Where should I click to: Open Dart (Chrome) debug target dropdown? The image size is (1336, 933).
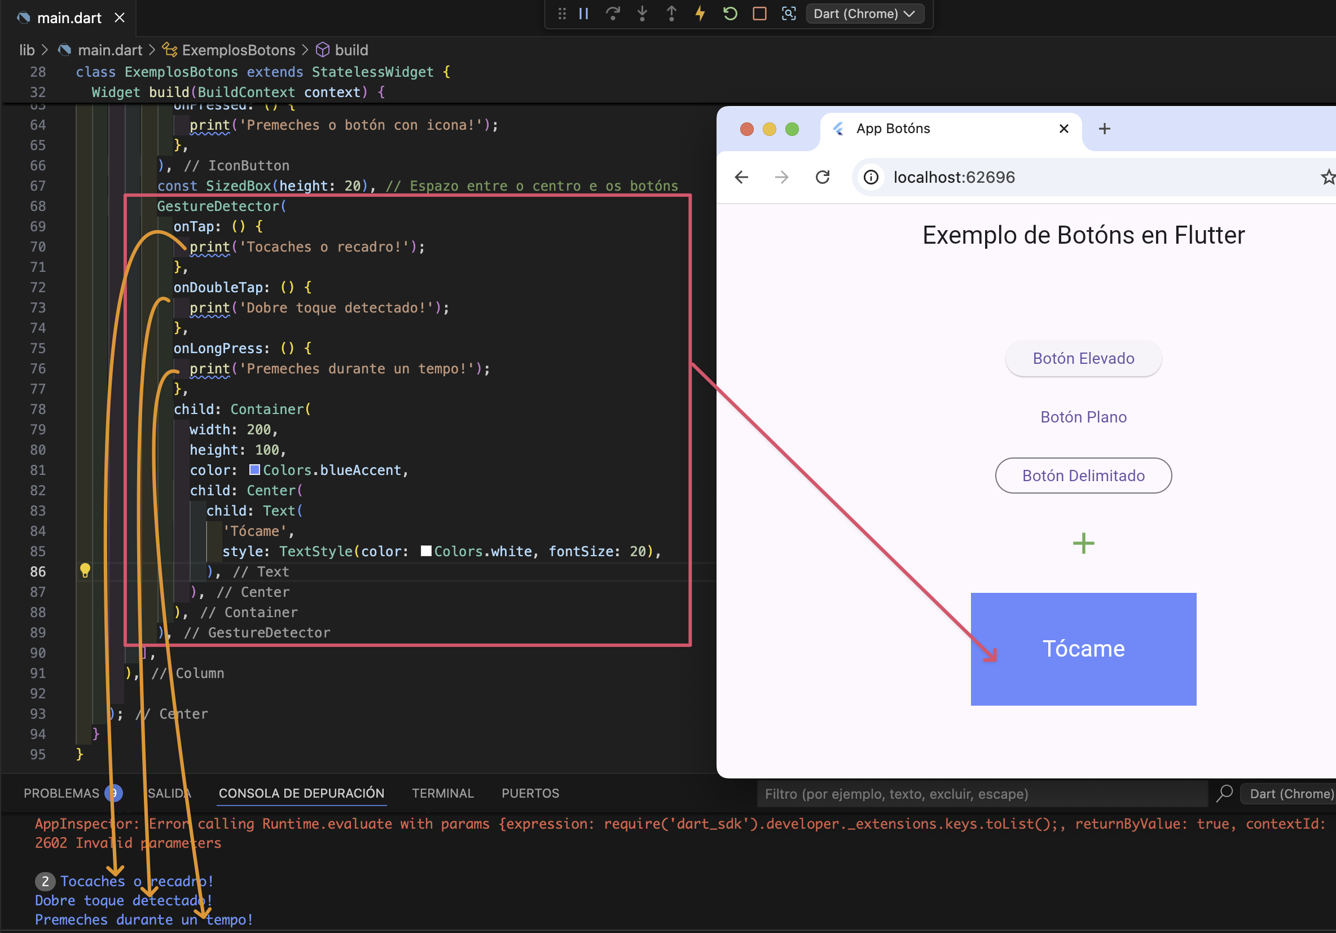click(864, 14)
